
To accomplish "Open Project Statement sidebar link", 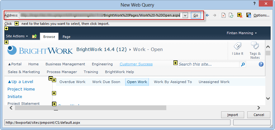I will click(x=23, y=104).
